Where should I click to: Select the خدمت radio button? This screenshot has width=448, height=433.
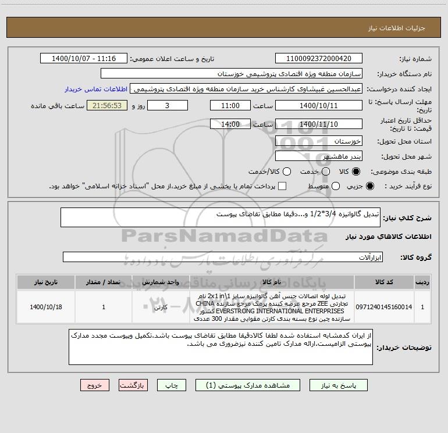326,171
